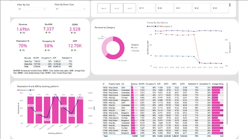
Task: Click the green arrow under Revenue
Action: pos(21,33)
